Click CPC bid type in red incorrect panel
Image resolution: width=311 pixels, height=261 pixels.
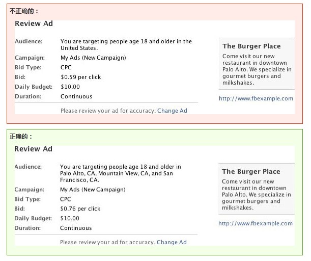point(66,67)
